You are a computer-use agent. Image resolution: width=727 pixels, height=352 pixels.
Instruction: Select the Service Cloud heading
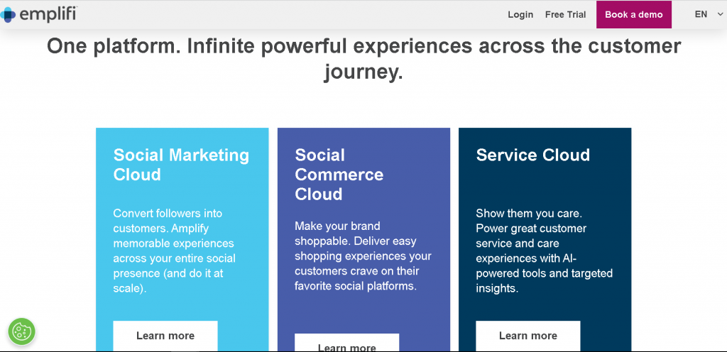532,155
